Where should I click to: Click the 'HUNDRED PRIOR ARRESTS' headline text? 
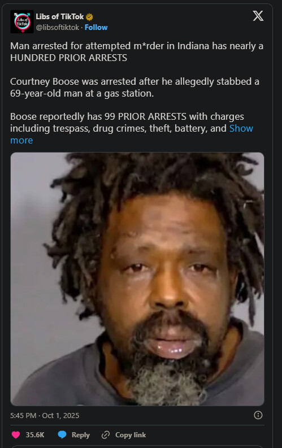click(68, 58)
